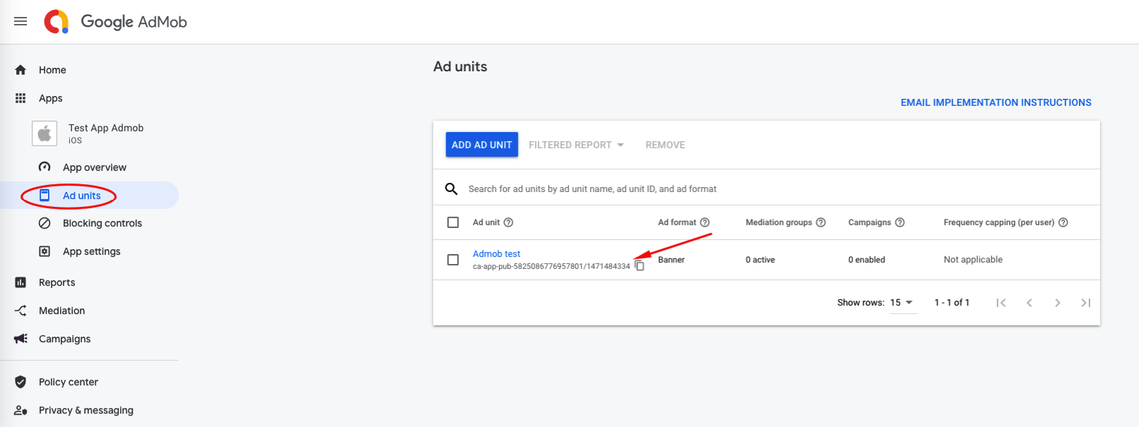
Task: Click the 0 active mediation cell
Action: pyautogui.click(x=760, y=260)
